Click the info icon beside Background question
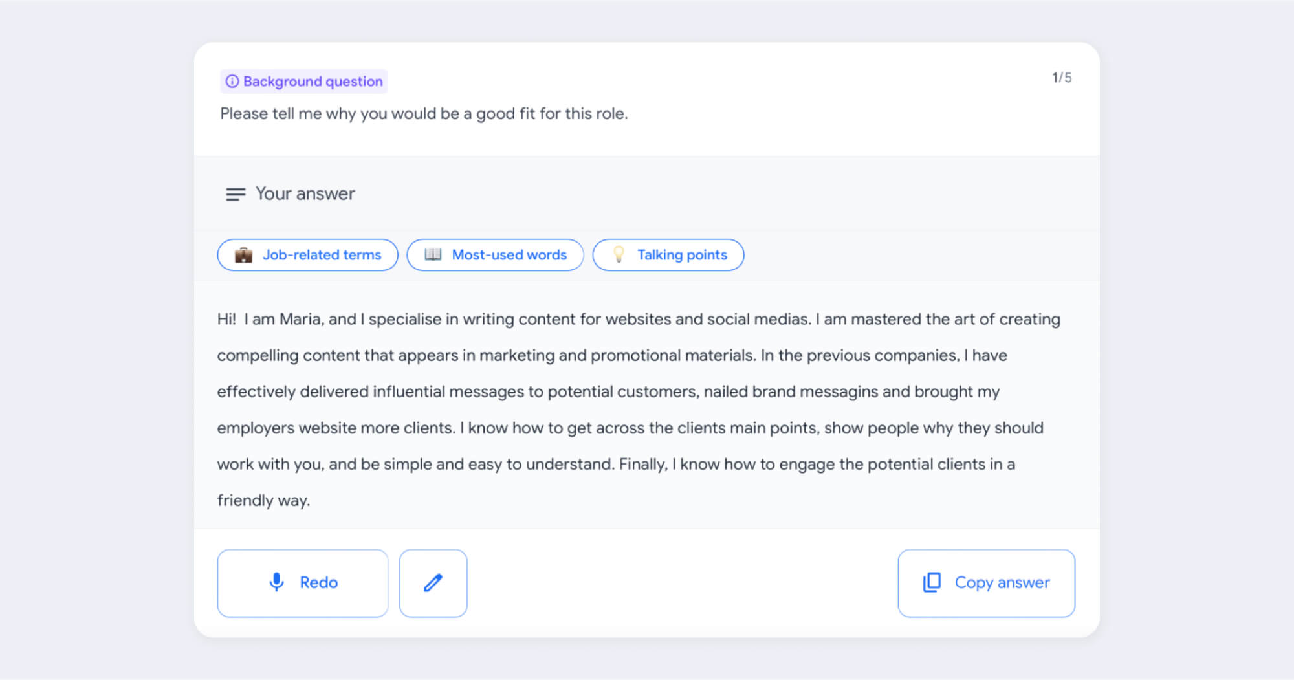This screenshot has width=1294, height=680. [232, 82]
